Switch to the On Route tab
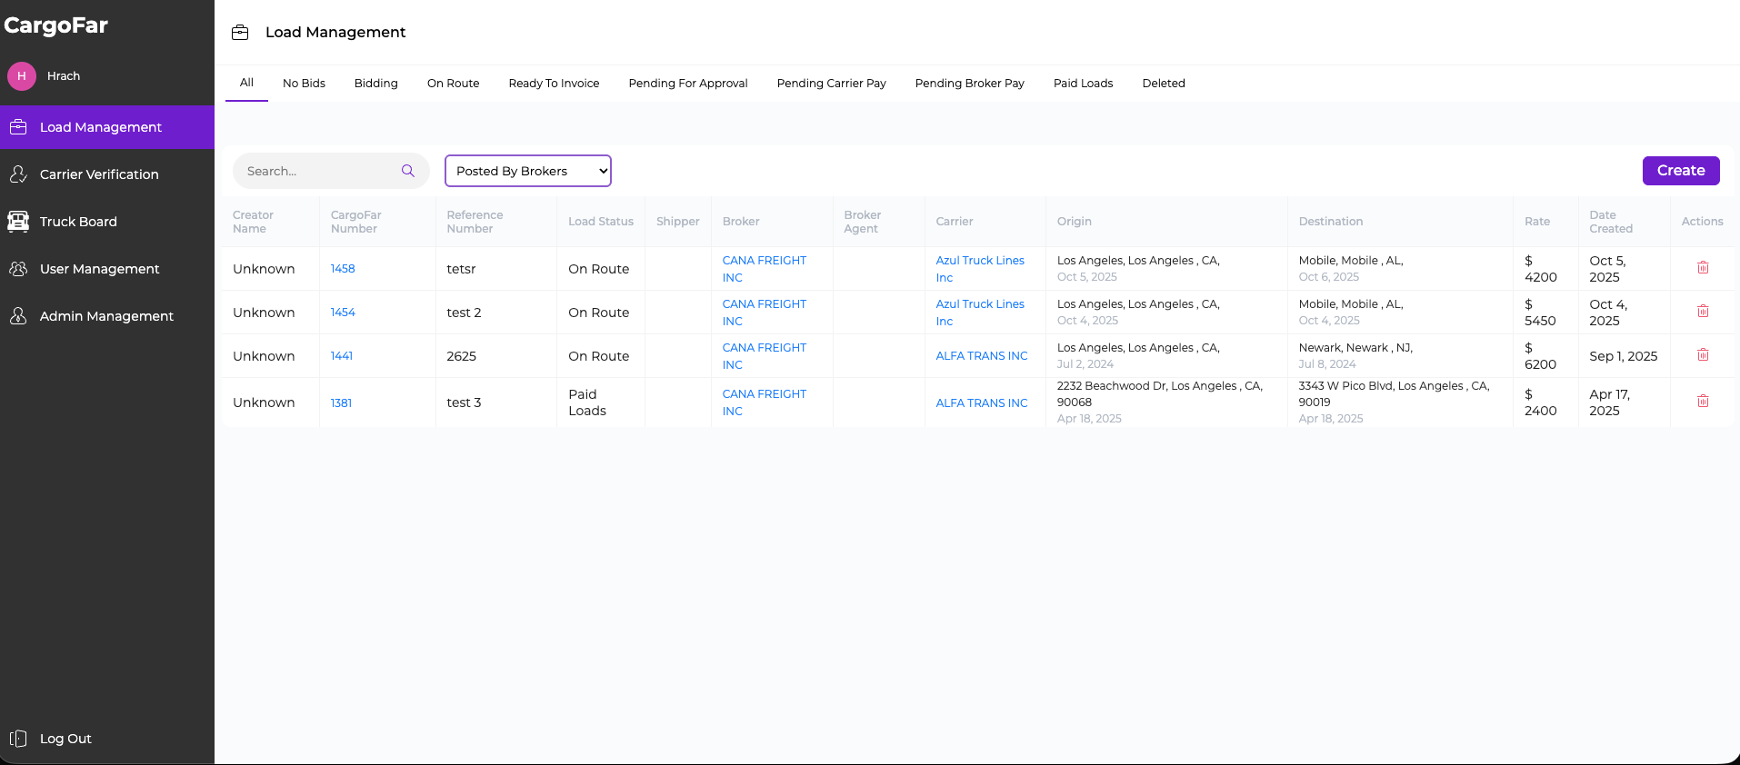 click(453, 84)
